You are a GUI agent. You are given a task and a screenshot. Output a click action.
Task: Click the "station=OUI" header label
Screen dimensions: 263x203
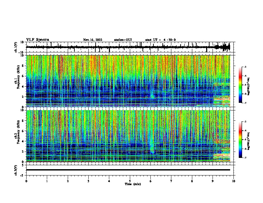click(x=123, y=40)
